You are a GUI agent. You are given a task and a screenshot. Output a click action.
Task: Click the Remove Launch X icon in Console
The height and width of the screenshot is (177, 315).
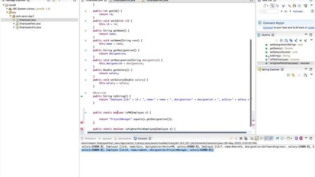tap(241, 138)
